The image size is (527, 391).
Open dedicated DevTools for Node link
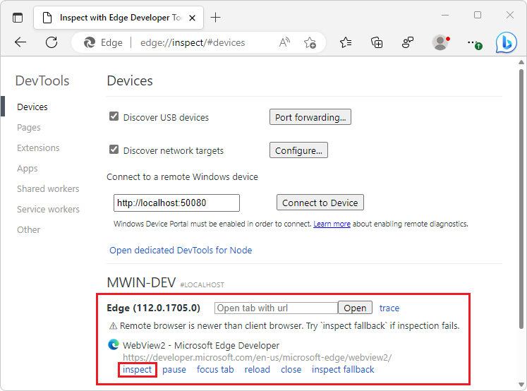pos(181,250)
